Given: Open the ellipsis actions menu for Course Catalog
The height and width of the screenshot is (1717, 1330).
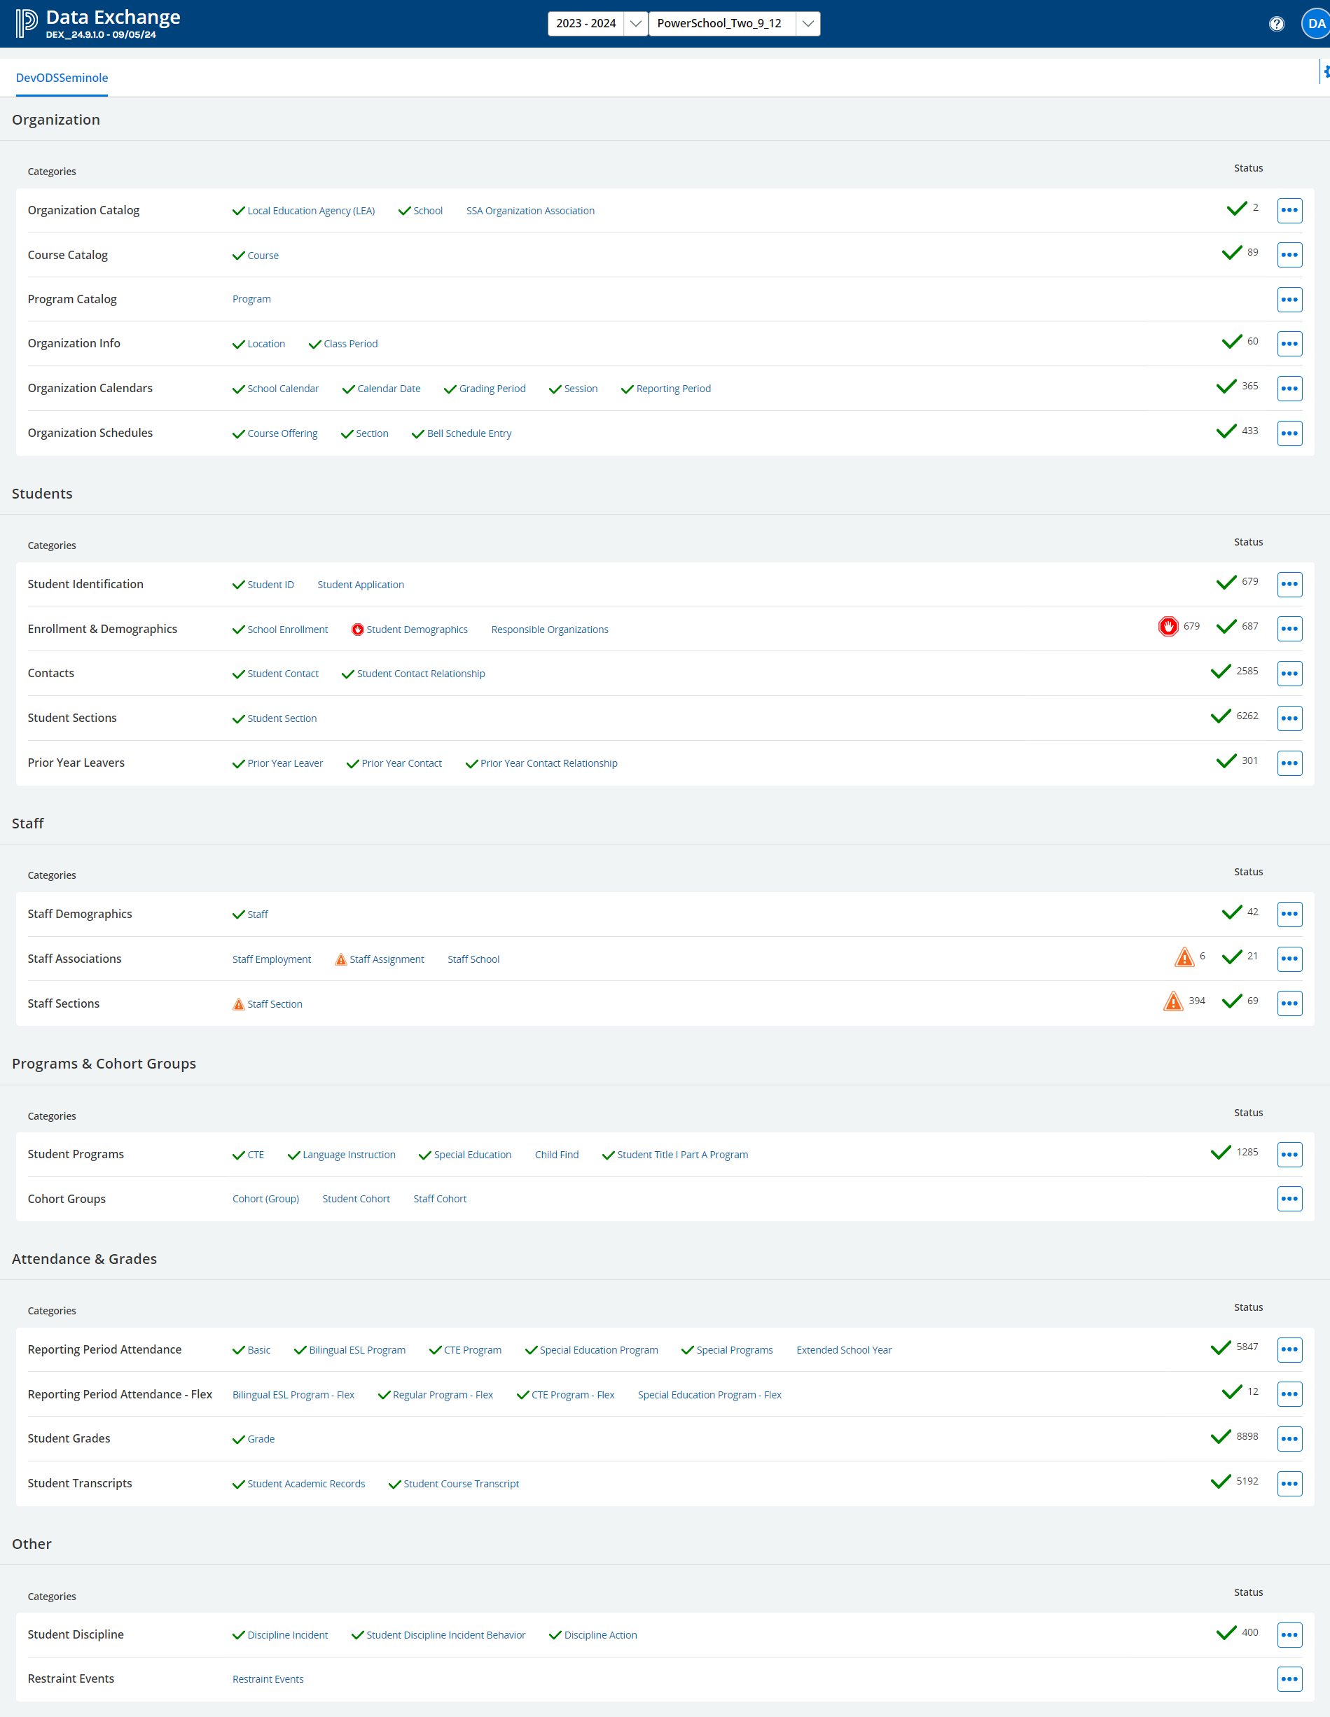Looking at the screenshot, I should 1289,255.
